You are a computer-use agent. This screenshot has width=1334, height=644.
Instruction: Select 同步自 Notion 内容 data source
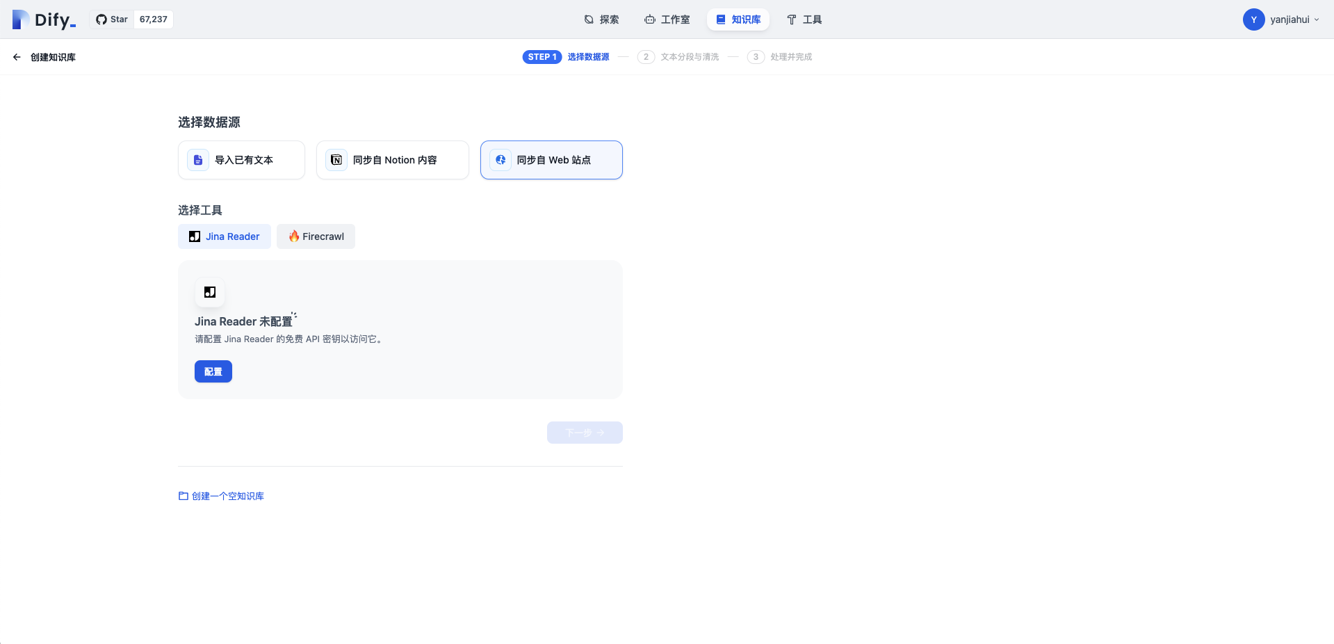click(x=392, y=160)
